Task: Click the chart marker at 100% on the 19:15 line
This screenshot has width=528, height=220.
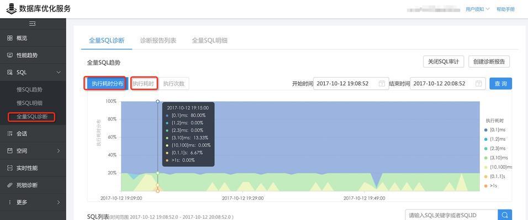Action: 157,101
